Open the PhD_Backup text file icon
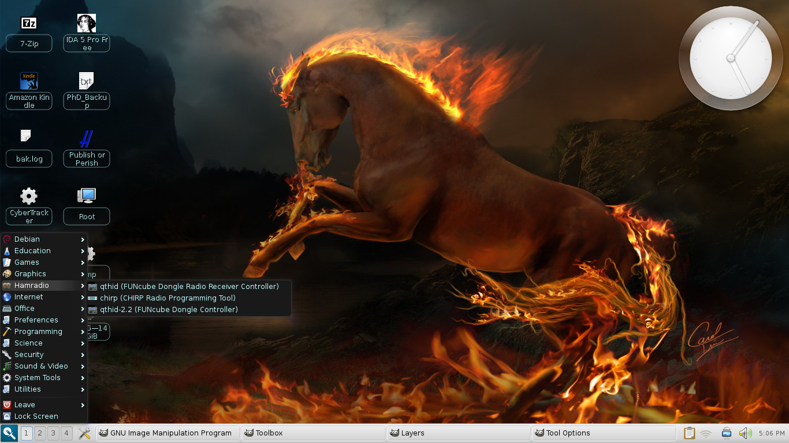789x443 pixels. (87, 81)
